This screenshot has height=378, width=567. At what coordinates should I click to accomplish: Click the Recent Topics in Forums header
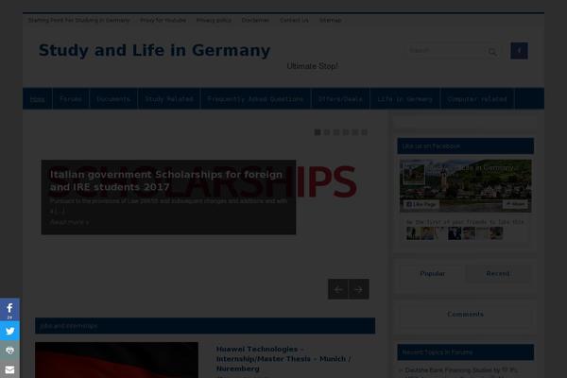(x=465, y=352)
